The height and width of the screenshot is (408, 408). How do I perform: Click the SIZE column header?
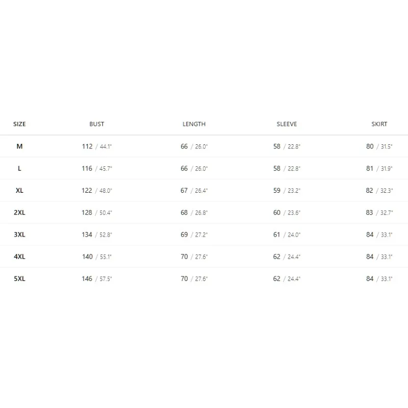tap(19, 124)
